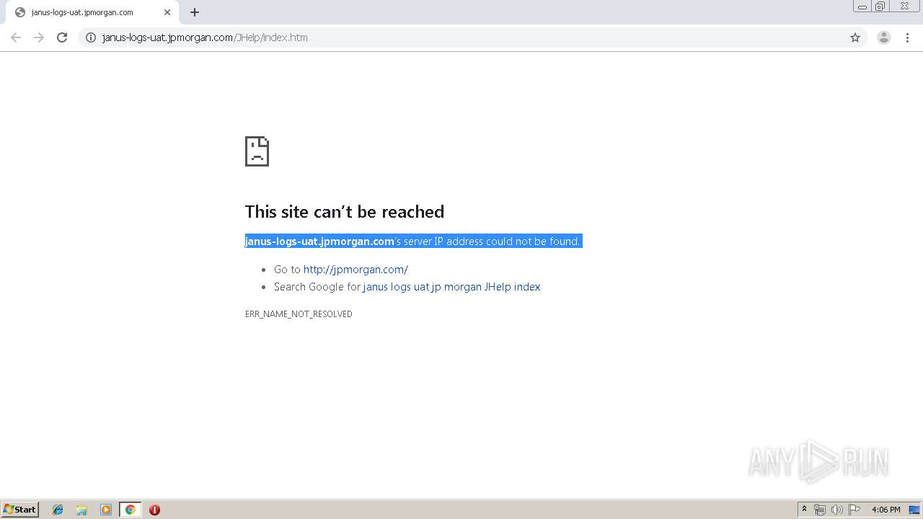The image size is (923, 519).
Task: Close the janus-logs-uat.jpmorgan.com tab
Action: [x=167, y=12]
